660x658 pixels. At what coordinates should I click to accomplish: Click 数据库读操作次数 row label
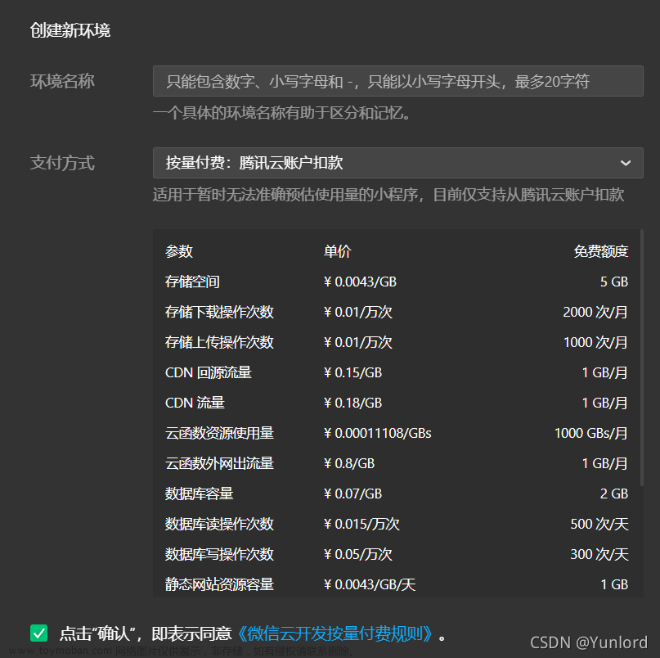(219, 525)
